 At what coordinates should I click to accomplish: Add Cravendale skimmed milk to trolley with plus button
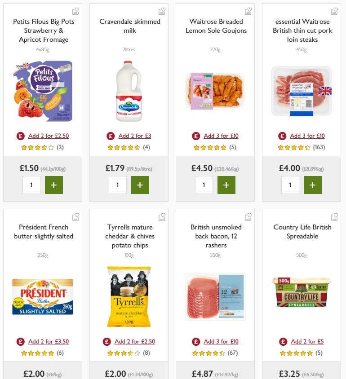coord(140,185)
